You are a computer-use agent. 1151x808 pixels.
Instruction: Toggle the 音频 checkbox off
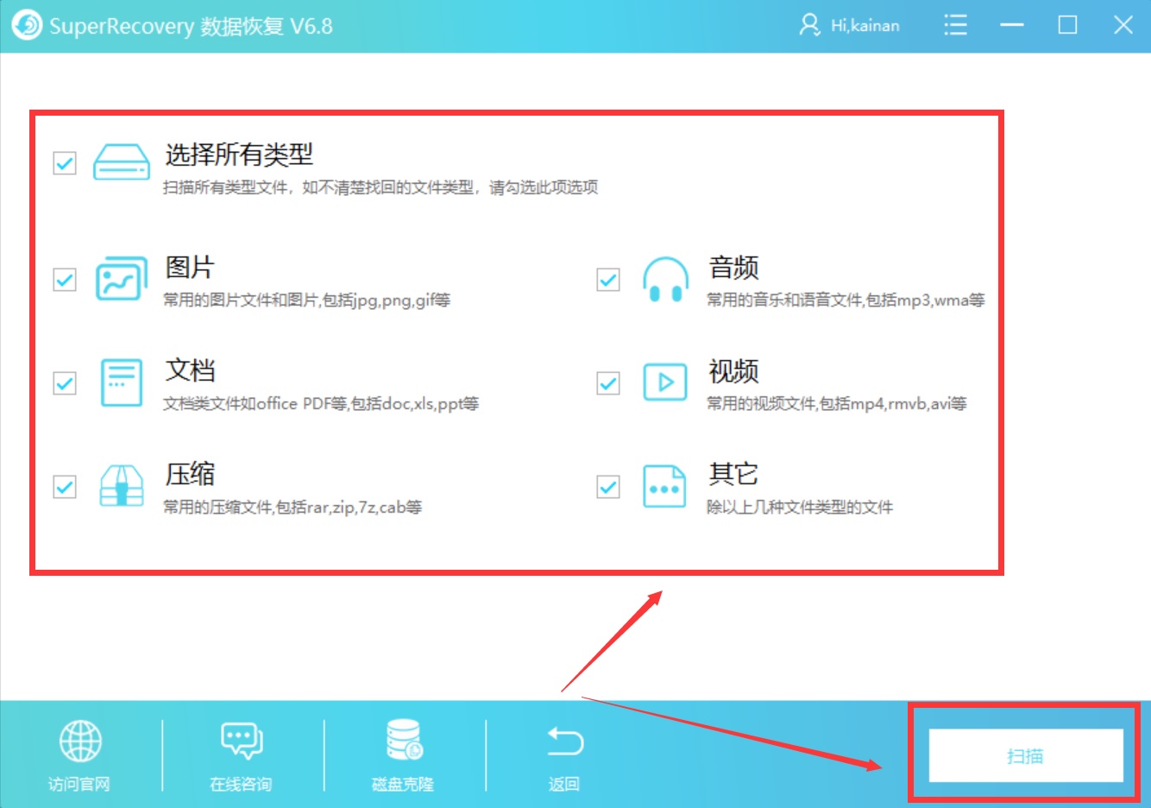coord(607,280)
